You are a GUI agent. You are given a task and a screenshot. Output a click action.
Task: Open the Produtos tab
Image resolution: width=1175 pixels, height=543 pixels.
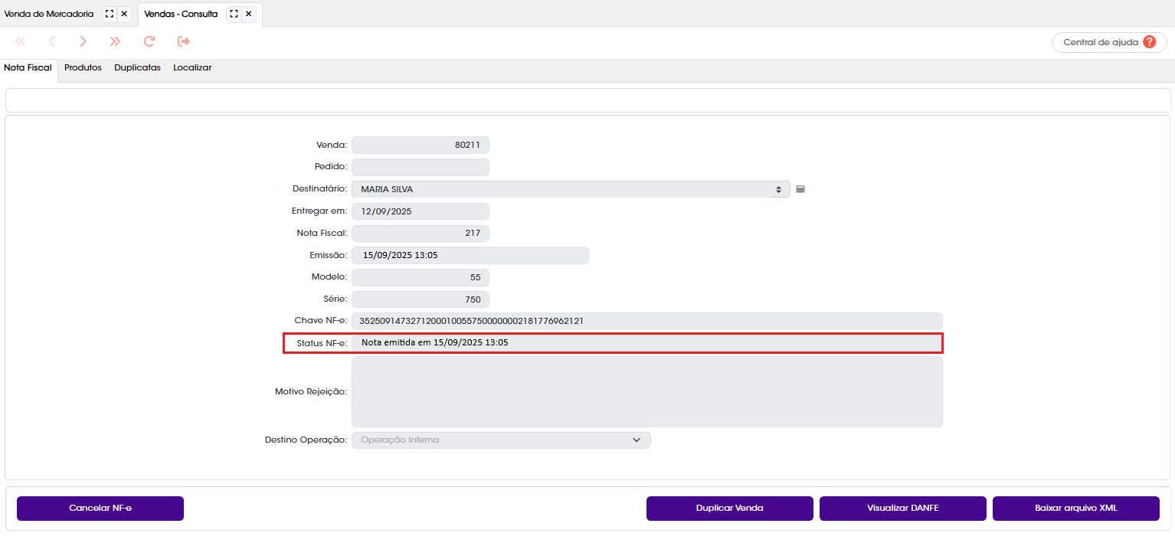[x=83, y=68]
